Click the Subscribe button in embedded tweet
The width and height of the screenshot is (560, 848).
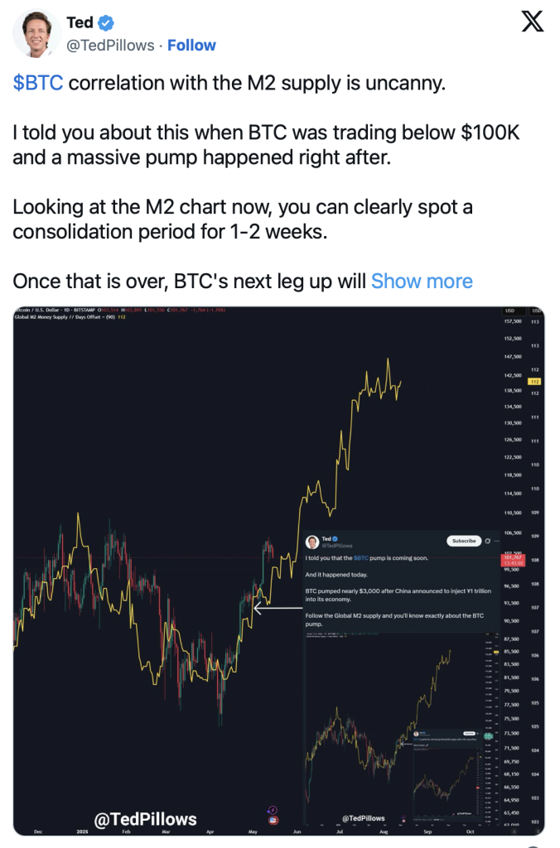point(464,541)
